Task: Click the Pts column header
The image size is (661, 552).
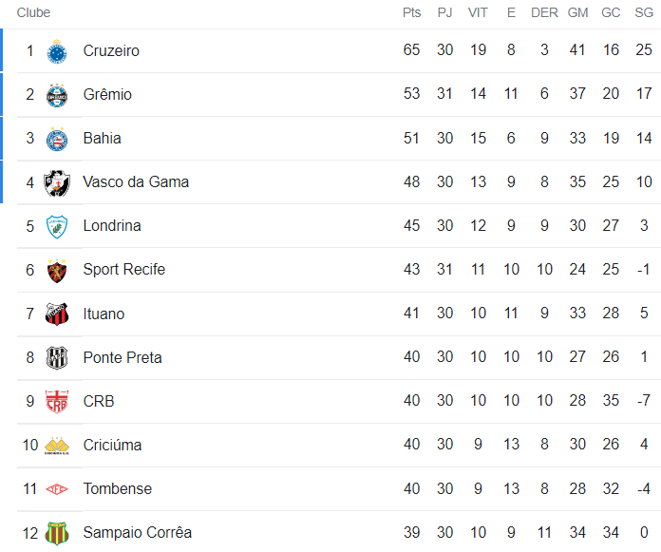Action: (411, 13)
